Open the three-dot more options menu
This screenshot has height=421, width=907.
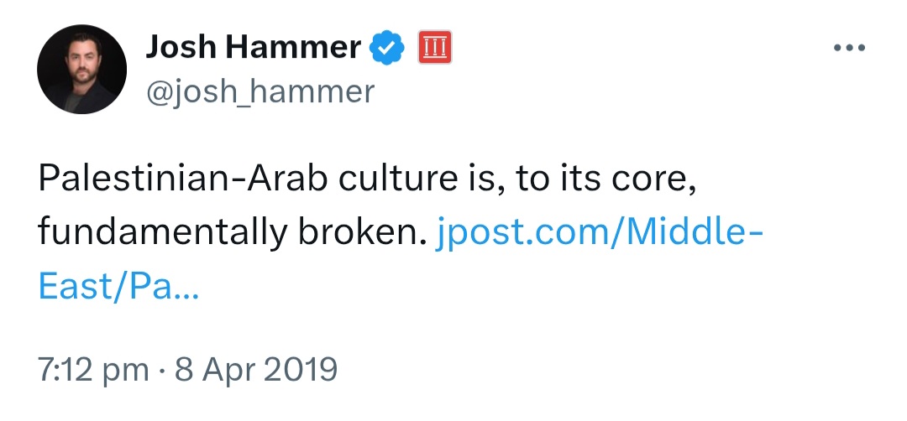[850, 48]
